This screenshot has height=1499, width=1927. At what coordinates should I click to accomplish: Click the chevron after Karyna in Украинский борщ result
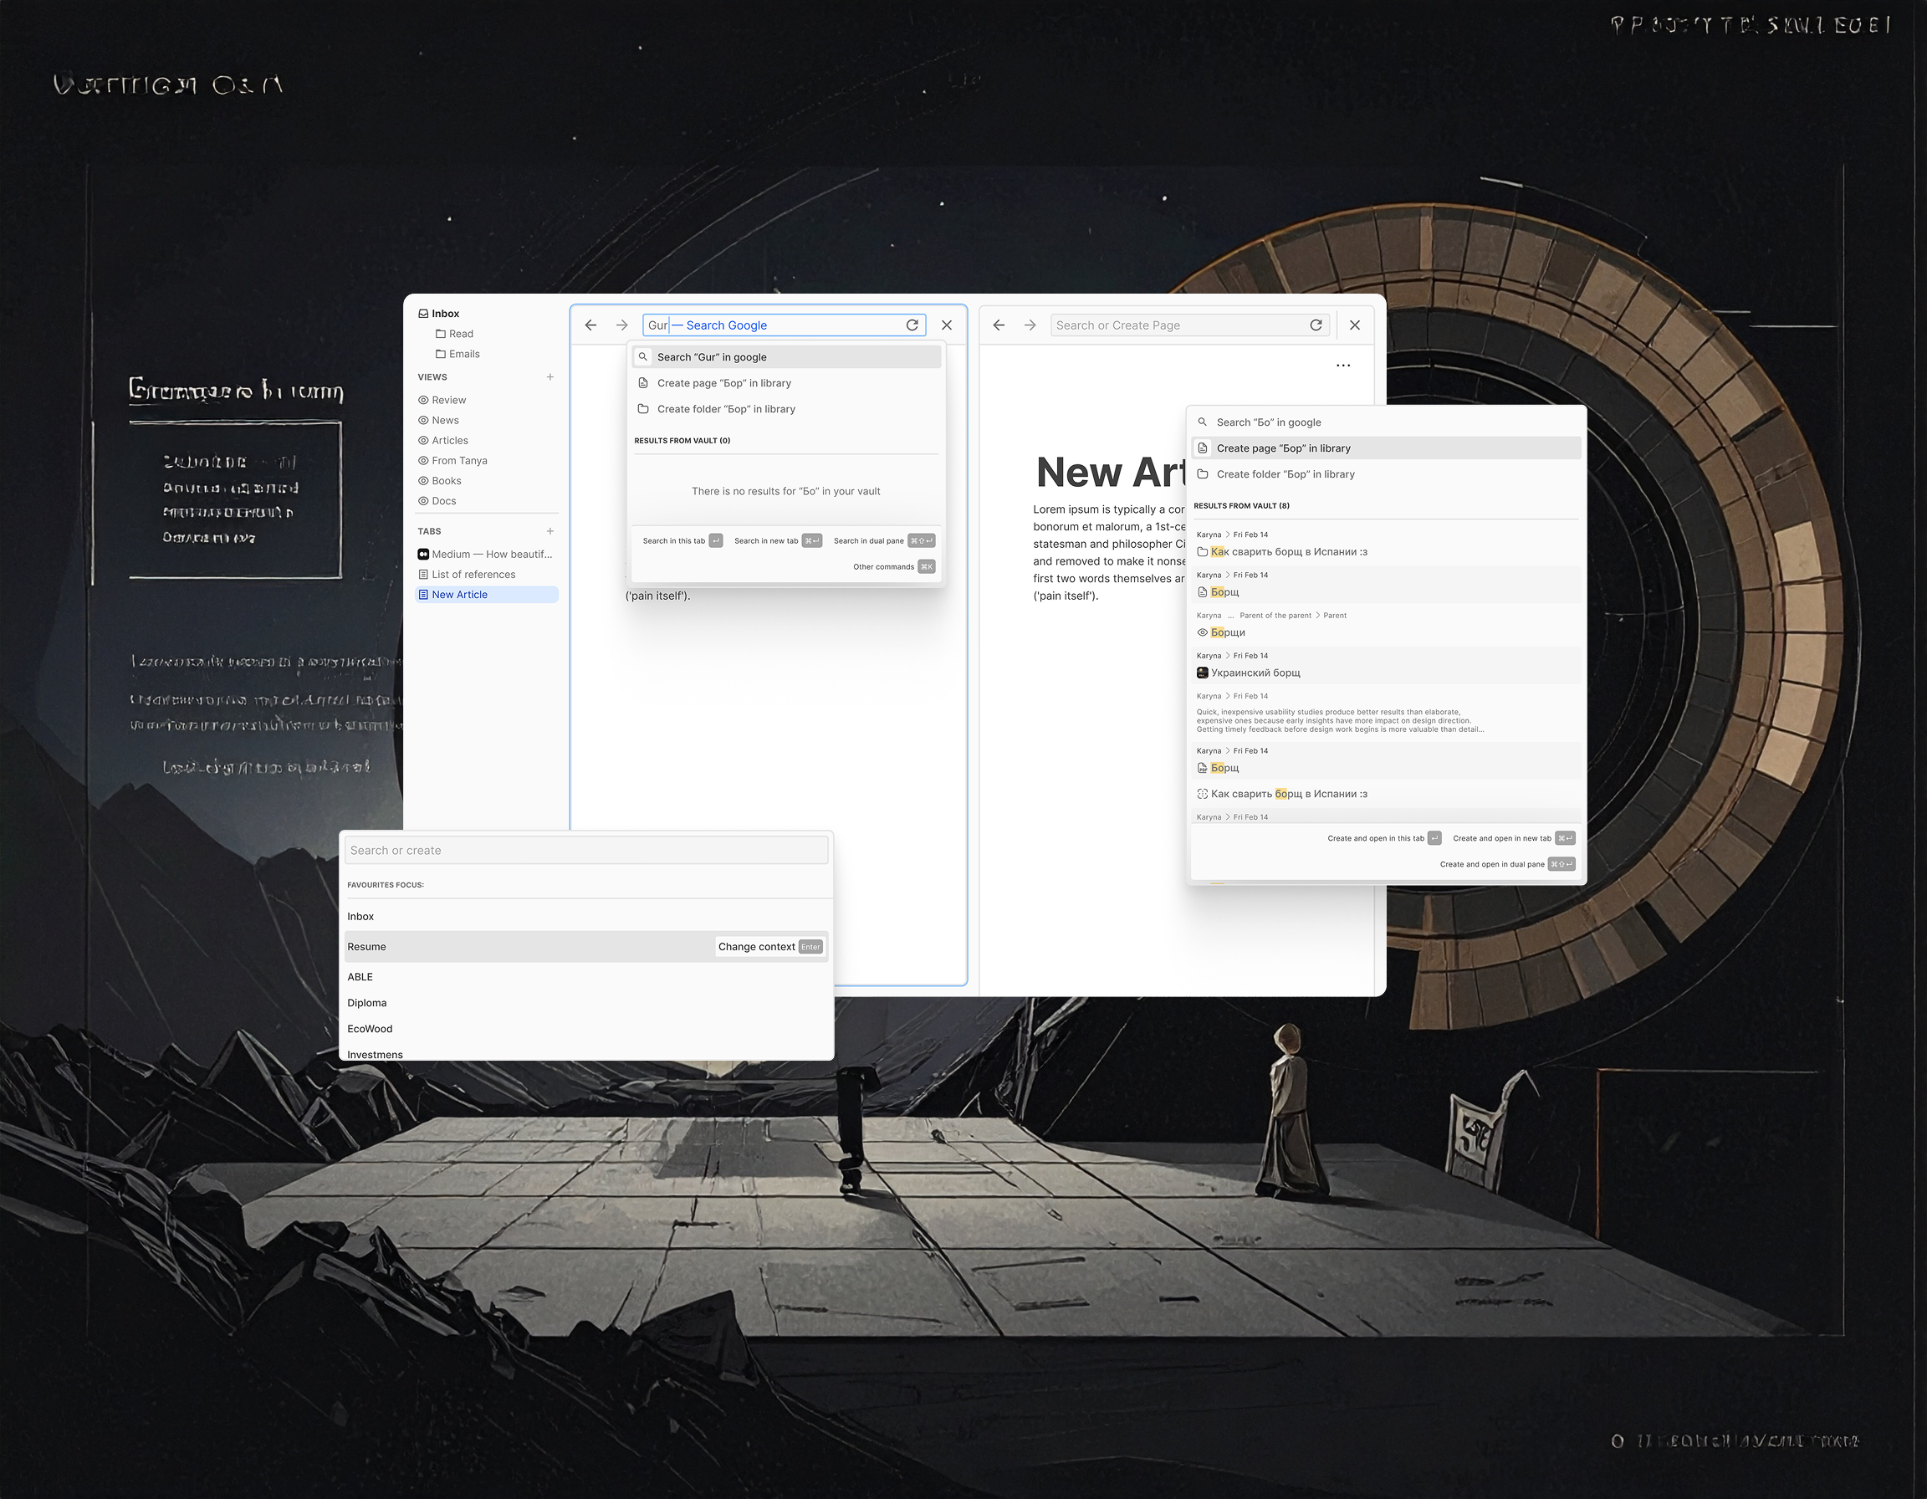[x=1228, y=657]
